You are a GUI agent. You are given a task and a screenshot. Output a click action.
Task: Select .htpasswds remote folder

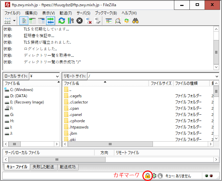tap(76, 127)
